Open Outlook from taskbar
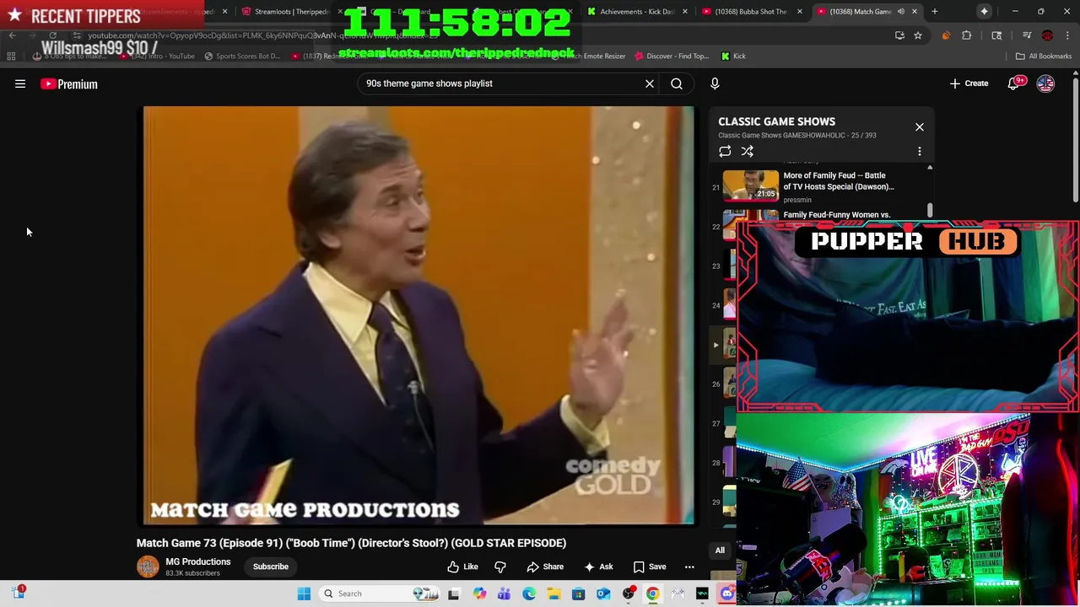Image resolution: width=1080 pixels, height=607 pixels. click(603, 594)
